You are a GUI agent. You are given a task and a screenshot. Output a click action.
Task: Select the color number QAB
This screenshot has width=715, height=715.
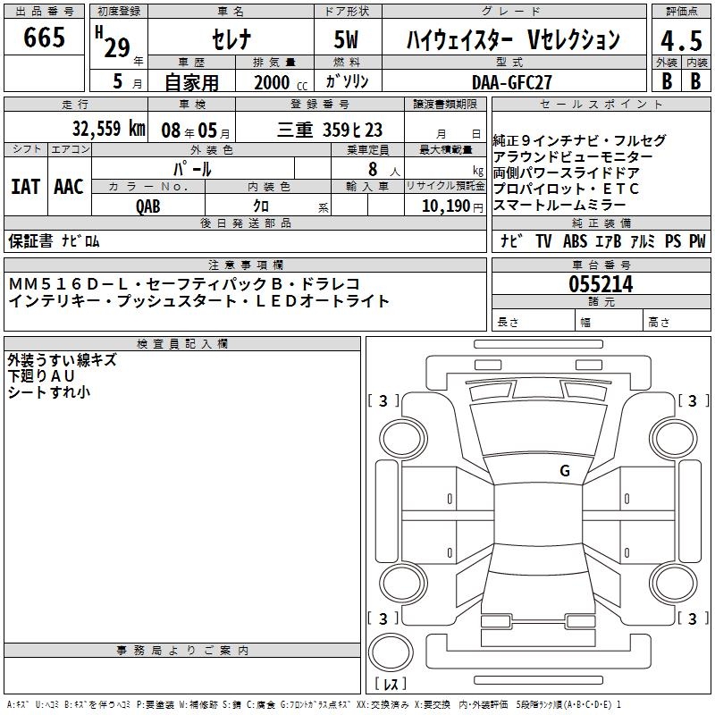point(148,206)
